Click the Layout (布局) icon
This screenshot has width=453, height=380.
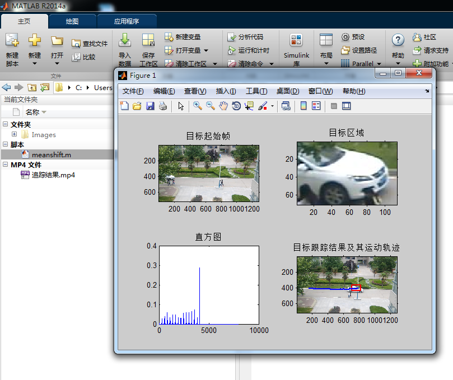(326, 40)
